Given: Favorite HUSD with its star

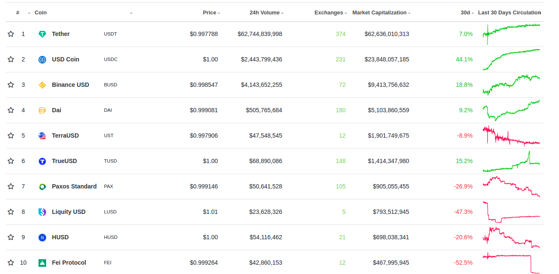Looking at the screenshot, I should (x=11, y=237).
